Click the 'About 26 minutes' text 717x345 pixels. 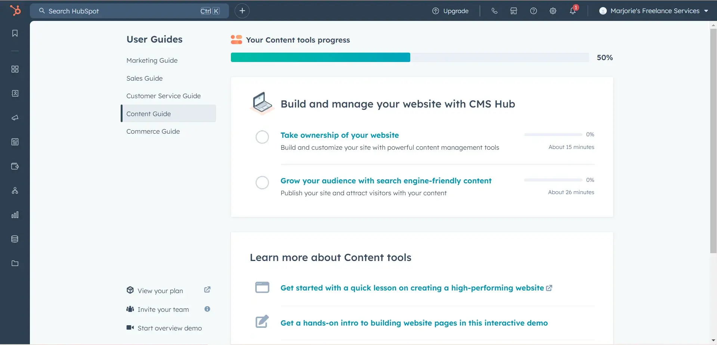(571, 192)
